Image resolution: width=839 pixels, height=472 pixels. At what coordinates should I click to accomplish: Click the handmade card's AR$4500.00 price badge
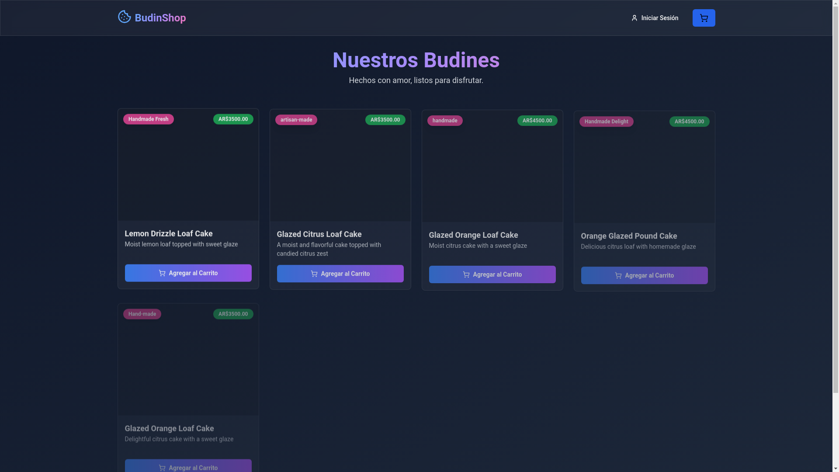pos(537,121)
